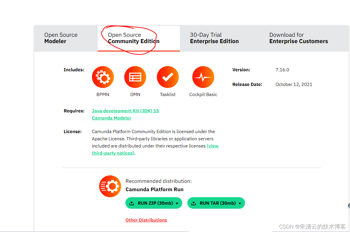The height and width of the screenshot is (232, 350).
Task: Expand the RUN ZIP dropdown arrow
Action: (x=177, y=203)
